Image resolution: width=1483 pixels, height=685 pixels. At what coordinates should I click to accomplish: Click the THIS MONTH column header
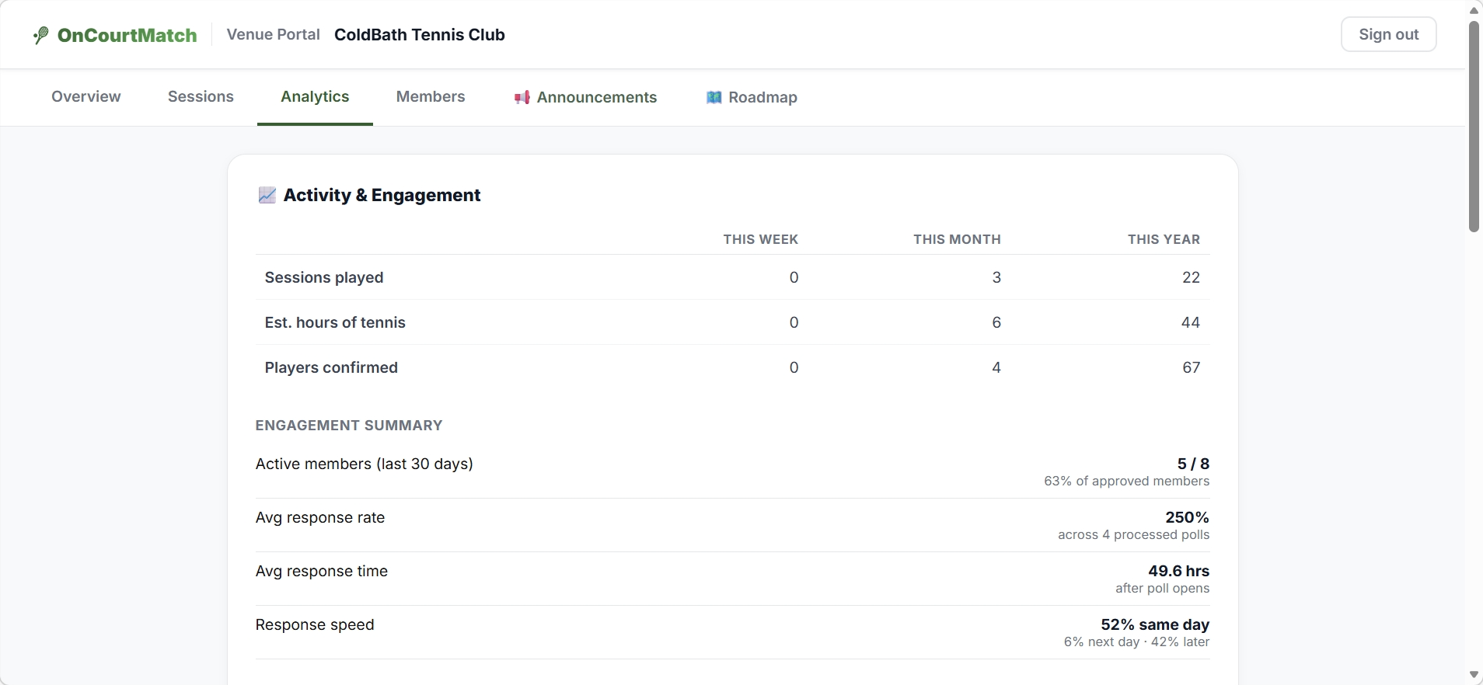[957, 239]
